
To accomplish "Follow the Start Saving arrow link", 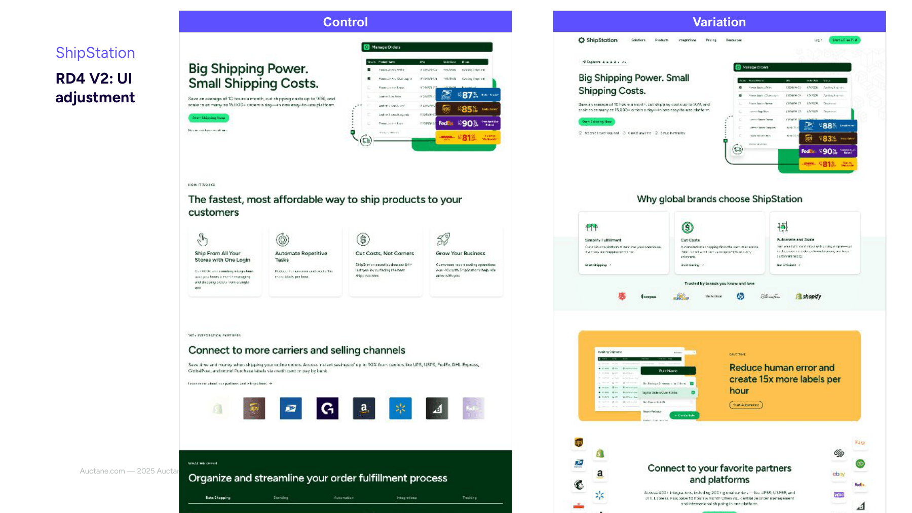I will click(x=692, y=265).
